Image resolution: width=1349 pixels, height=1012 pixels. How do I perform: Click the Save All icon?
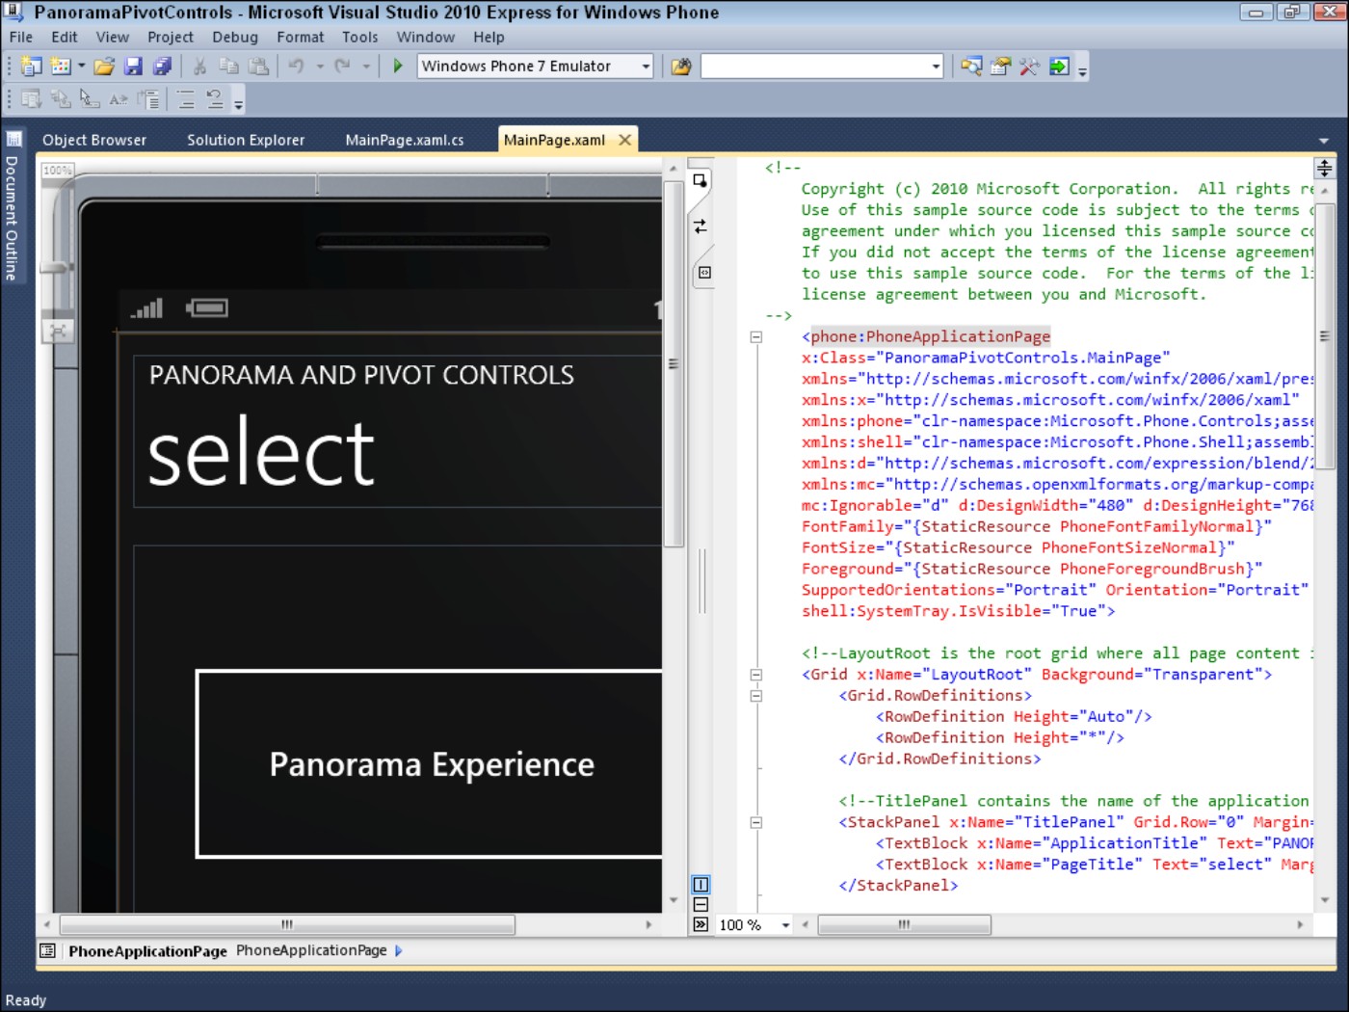coord(162,66)
